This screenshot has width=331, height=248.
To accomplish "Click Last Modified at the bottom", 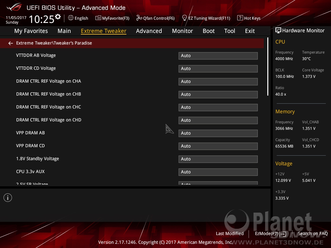I will click(230, 233).
